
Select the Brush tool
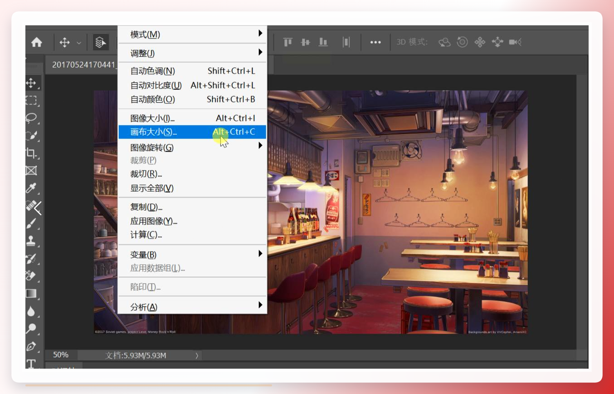[31, 223]
